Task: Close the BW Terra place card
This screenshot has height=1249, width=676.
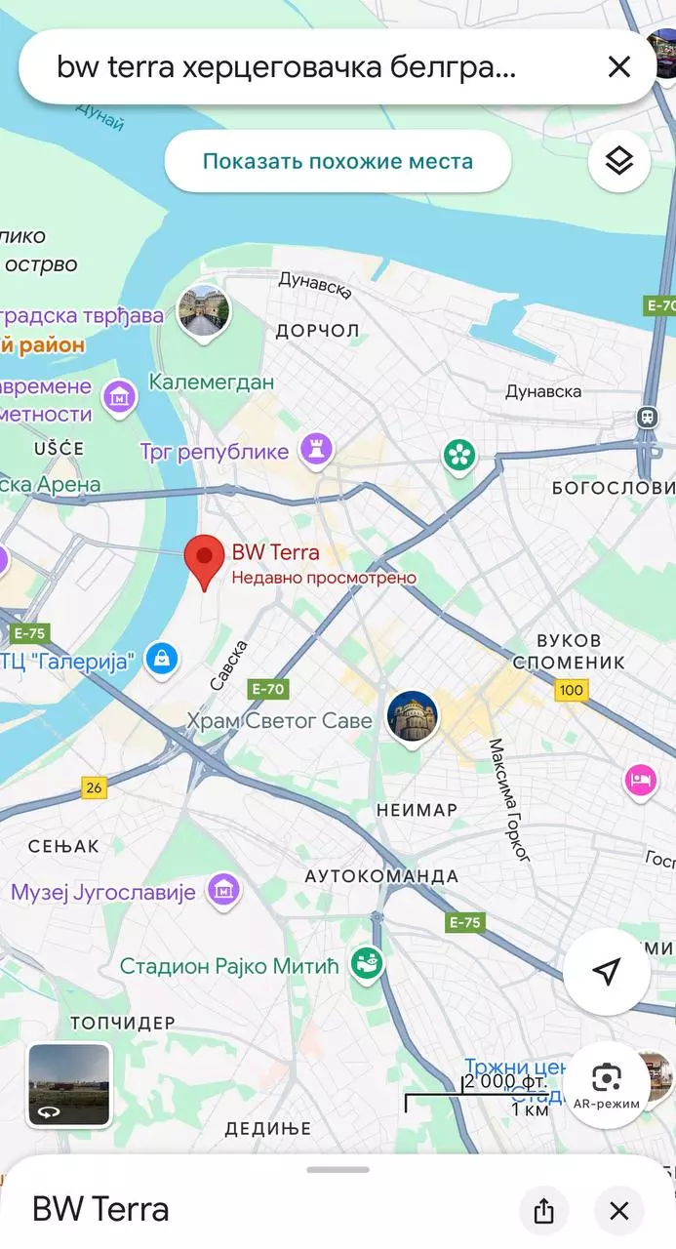Action: click(x=619, y=1211)
